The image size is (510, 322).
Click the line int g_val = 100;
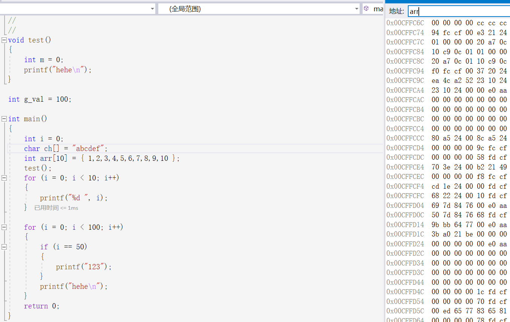click(40, 99)
